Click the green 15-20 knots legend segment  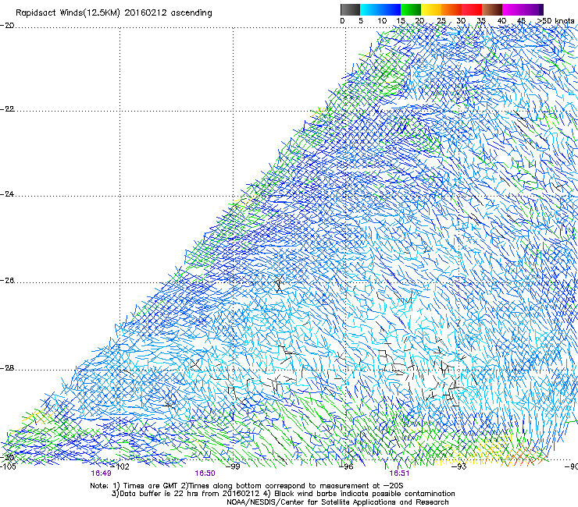411,9
